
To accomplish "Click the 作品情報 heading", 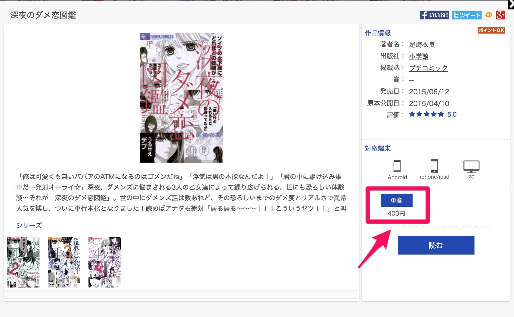I will [x=378, y=33].
